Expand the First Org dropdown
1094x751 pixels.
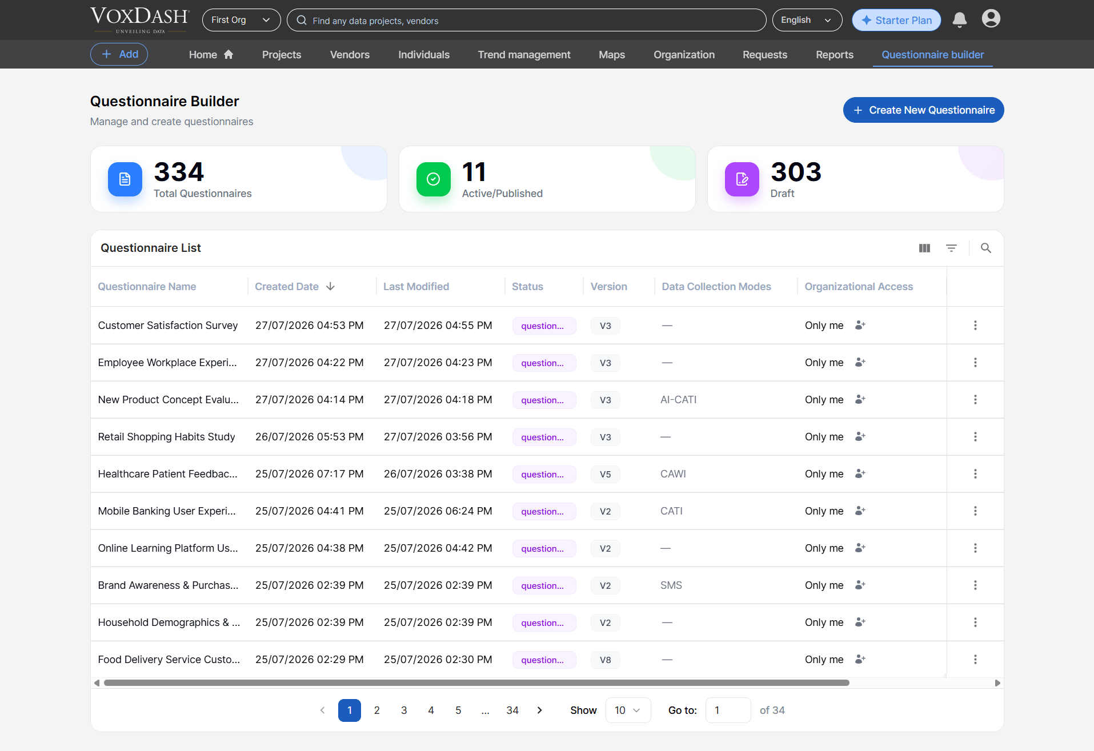242,20
